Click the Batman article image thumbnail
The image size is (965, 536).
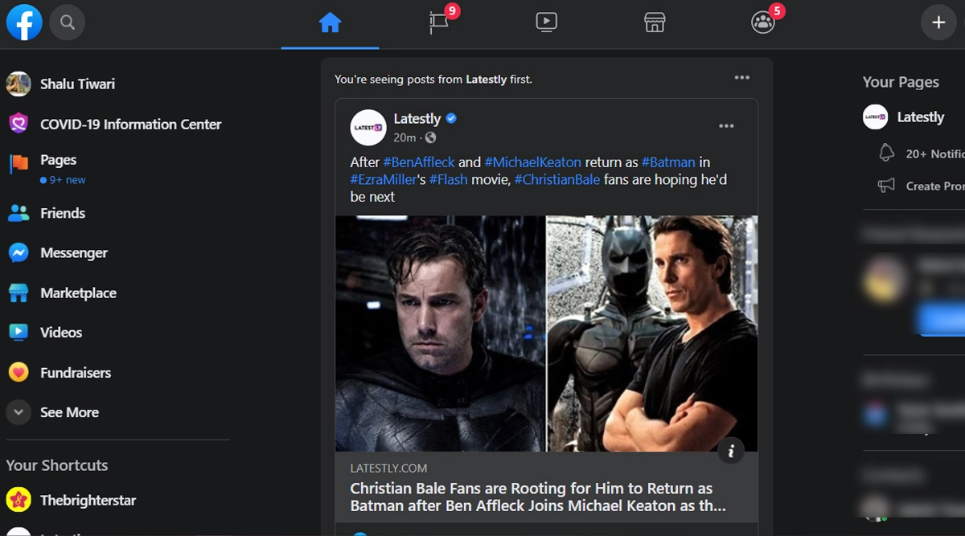[546, 333]
